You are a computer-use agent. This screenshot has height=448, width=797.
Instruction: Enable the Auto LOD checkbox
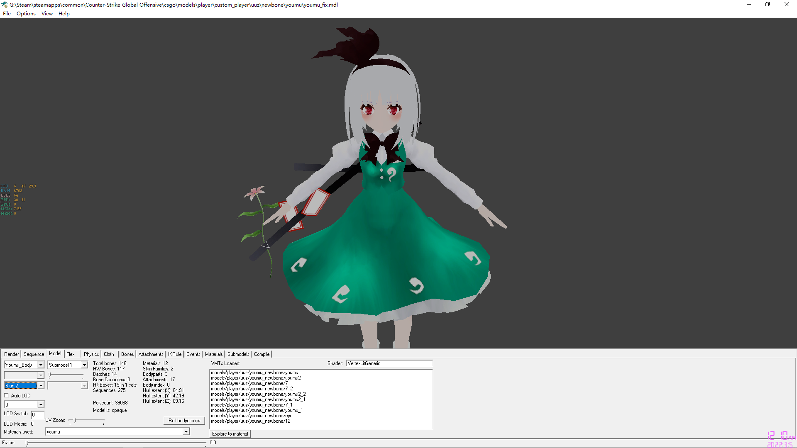(7, 396)
